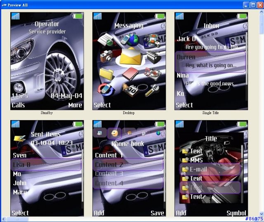Image resolution: width=264 pixels, height=222 pixels.
Task: Click the Add softkey in Phone book preview
Action: (x=99, y=213)
